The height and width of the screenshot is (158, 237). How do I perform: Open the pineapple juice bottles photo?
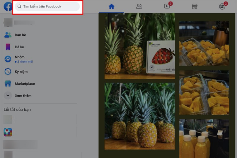(x=204, y=138)
